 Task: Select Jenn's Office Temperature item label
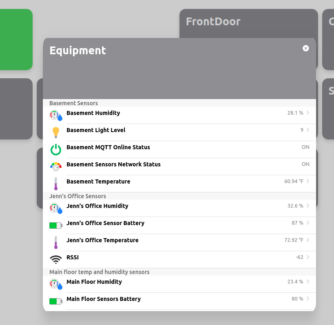[x=102, y=240]
